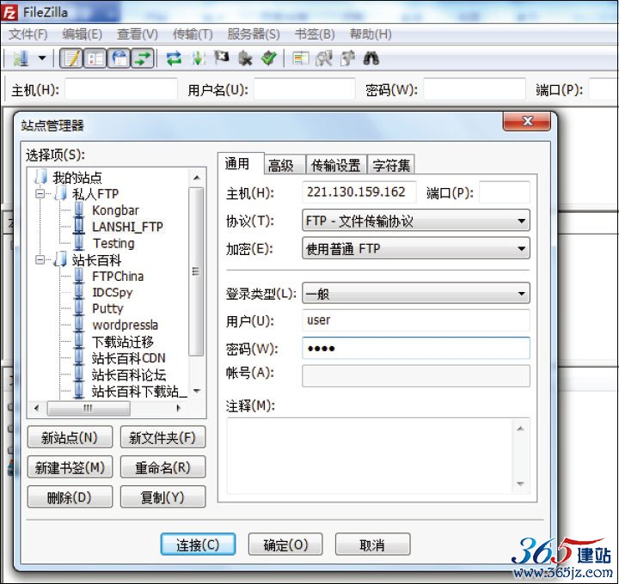Click the 复制(Y) button
Image resolution: width=619 pixels, height=584 pixels.
(x=162, y=497)
